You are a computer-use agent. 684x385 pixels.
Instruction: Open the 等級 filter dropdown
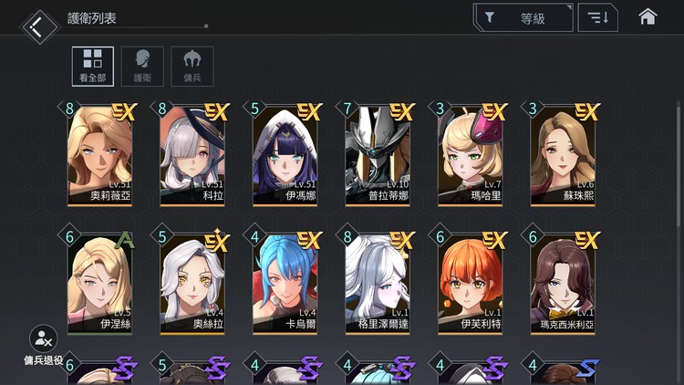pyautogui.click(x=523, y=18)
